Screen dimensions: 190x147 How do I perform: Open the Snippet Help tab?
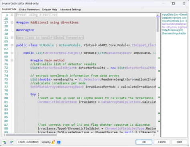50,10
